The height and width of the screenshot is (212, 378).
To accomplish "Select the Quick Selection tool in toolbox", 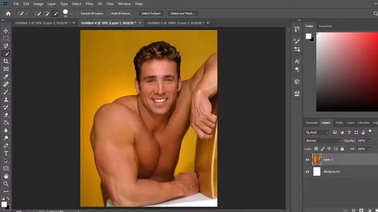I will [x=6, y=54].
